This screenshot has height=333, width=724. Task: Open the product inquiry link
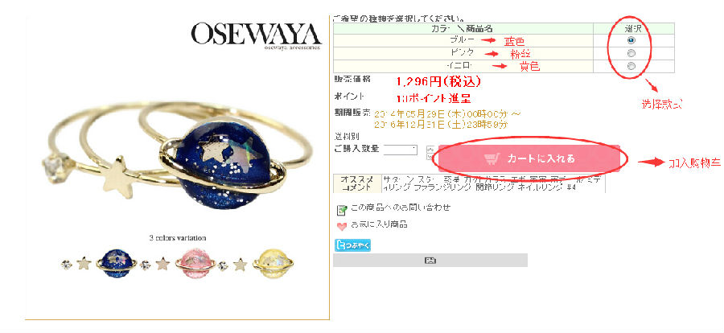pos(401,208)
